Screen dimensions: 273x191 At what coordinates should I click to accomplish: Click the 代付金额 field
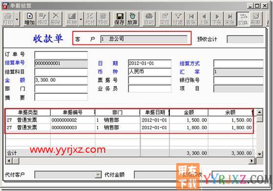[156, 175]
